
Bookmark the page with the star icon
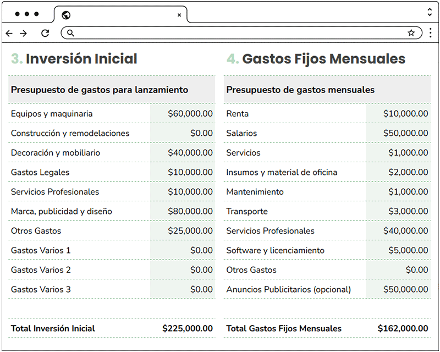411,33
